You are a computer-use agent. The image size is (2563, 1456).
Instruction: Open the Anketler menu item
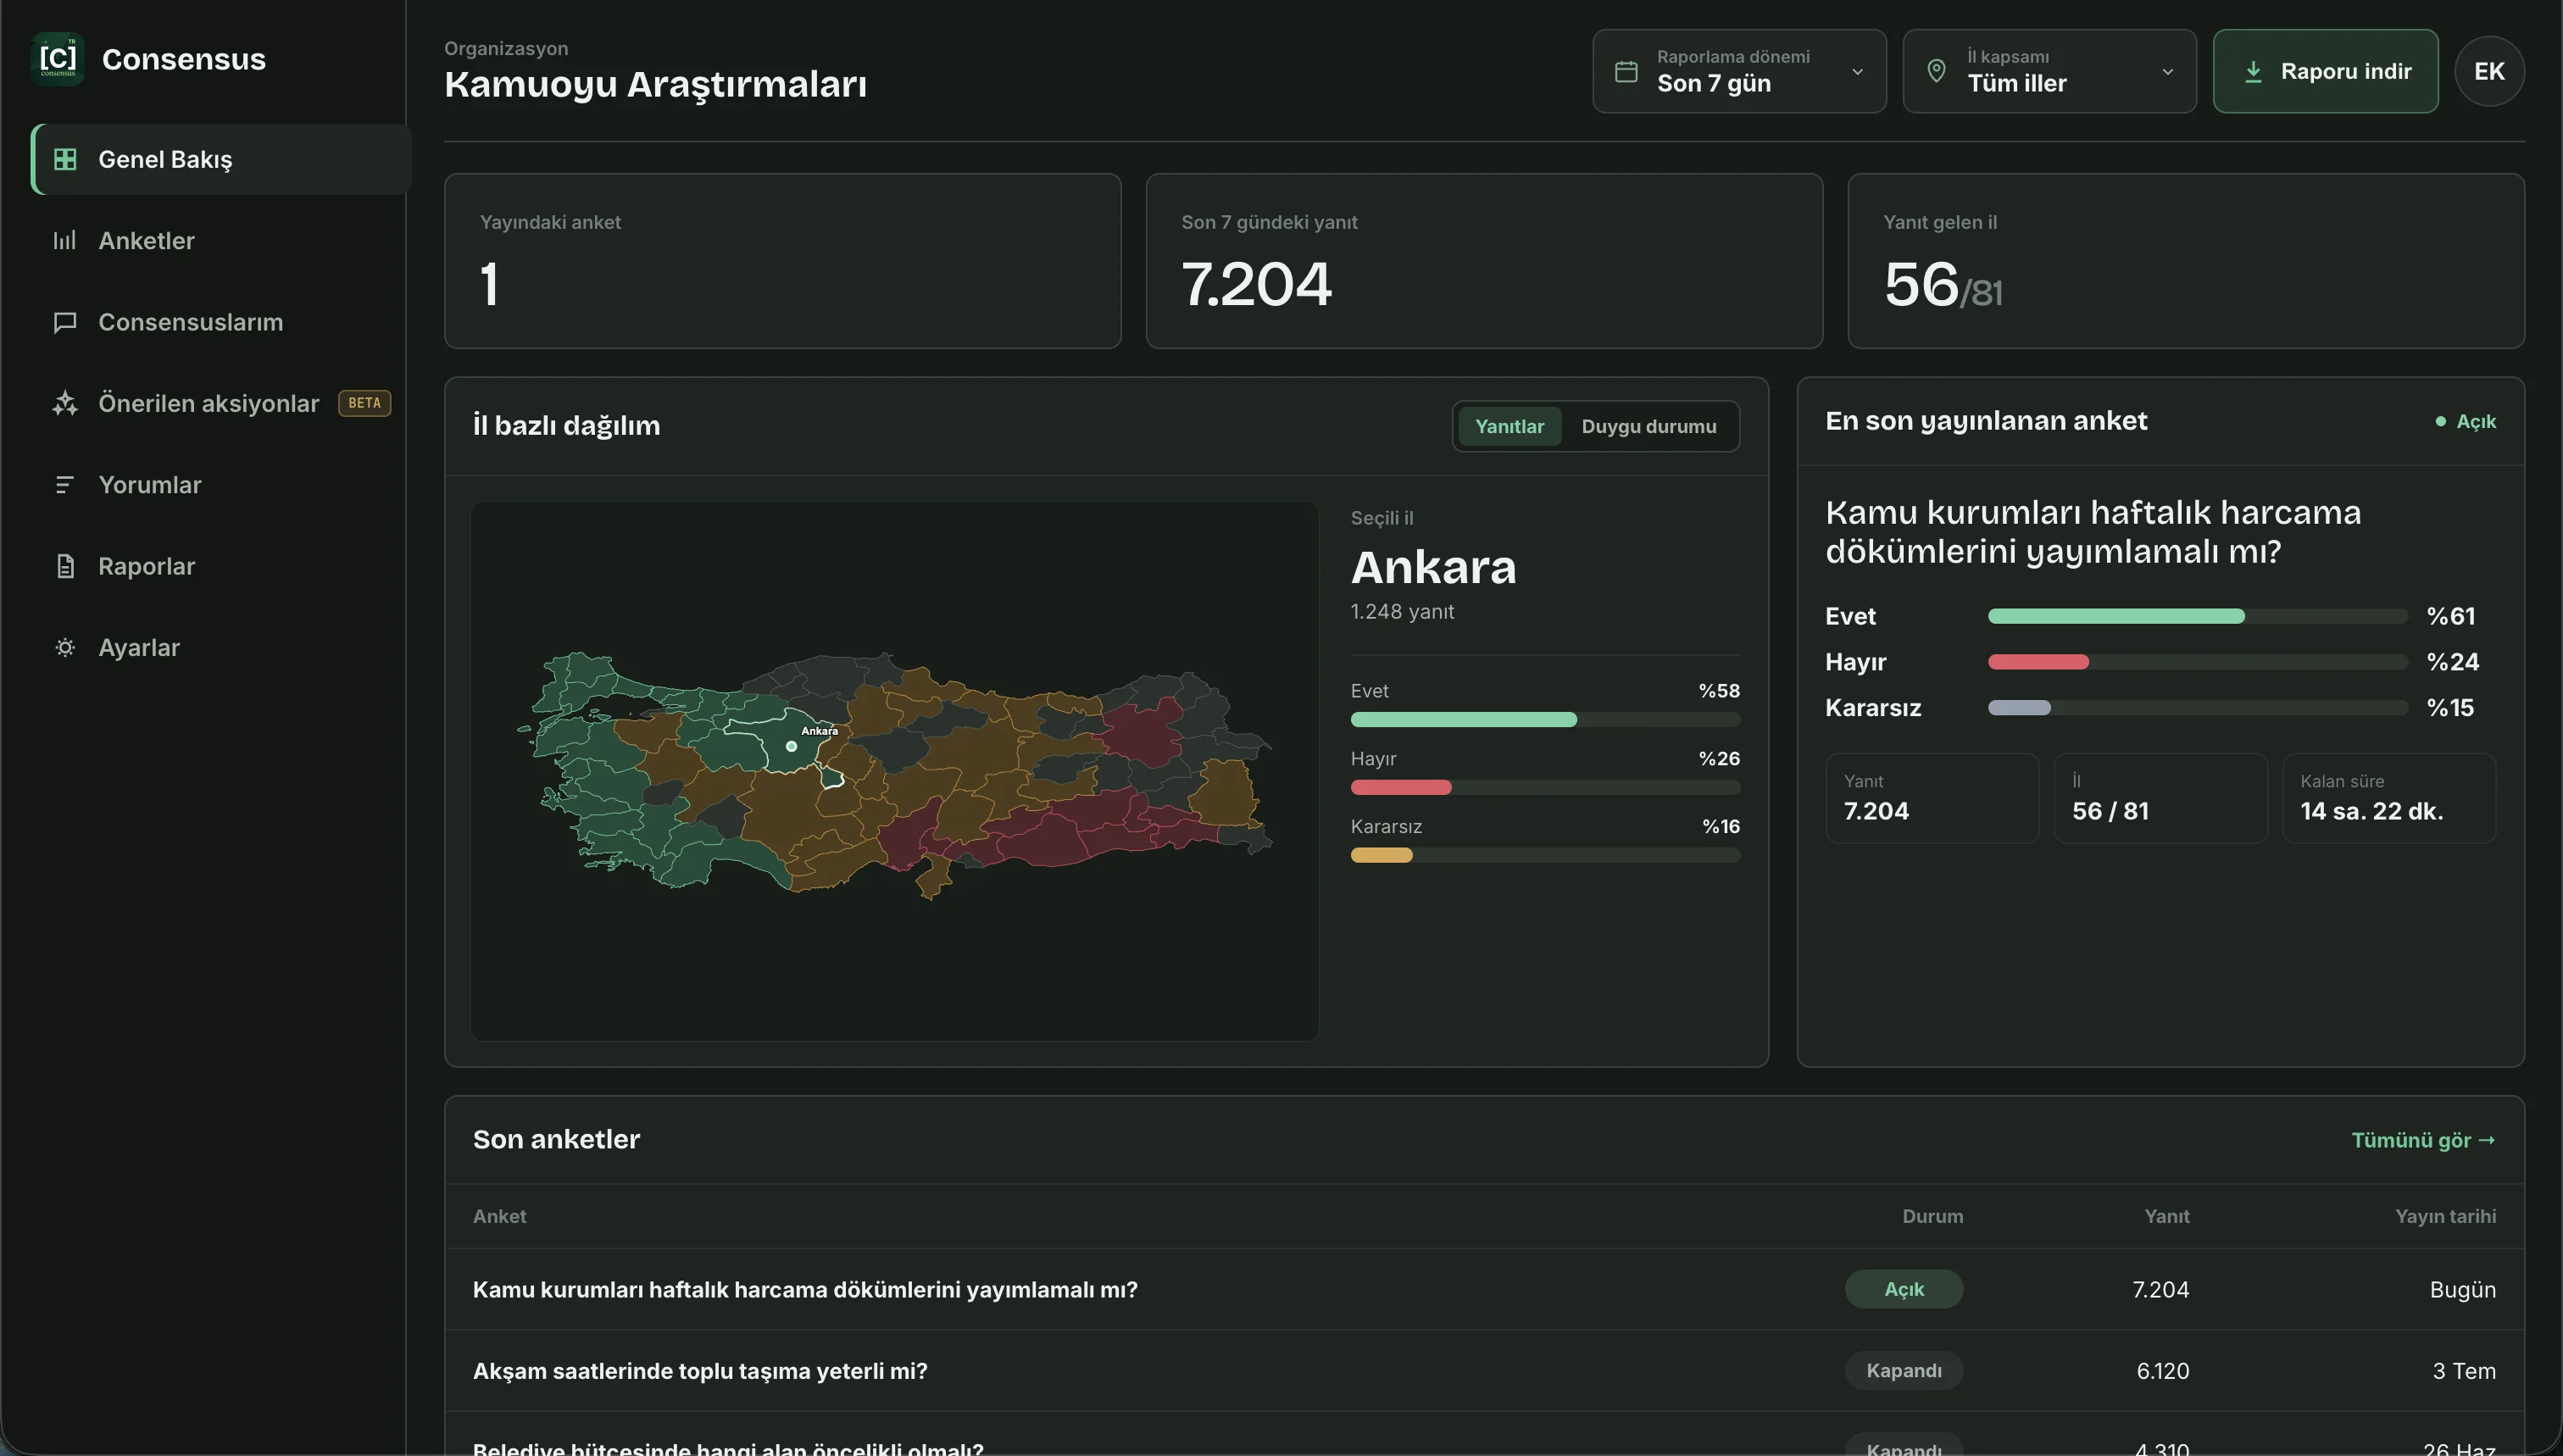[x=221, y=240]
